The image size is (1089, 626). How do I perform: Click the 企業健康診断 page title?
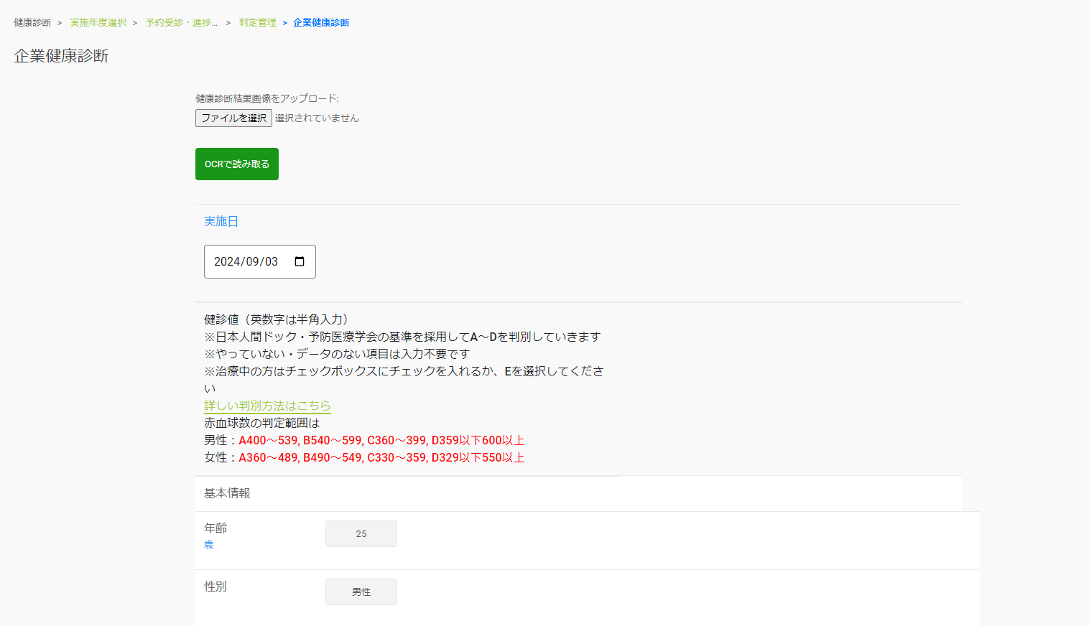[61, 56]
